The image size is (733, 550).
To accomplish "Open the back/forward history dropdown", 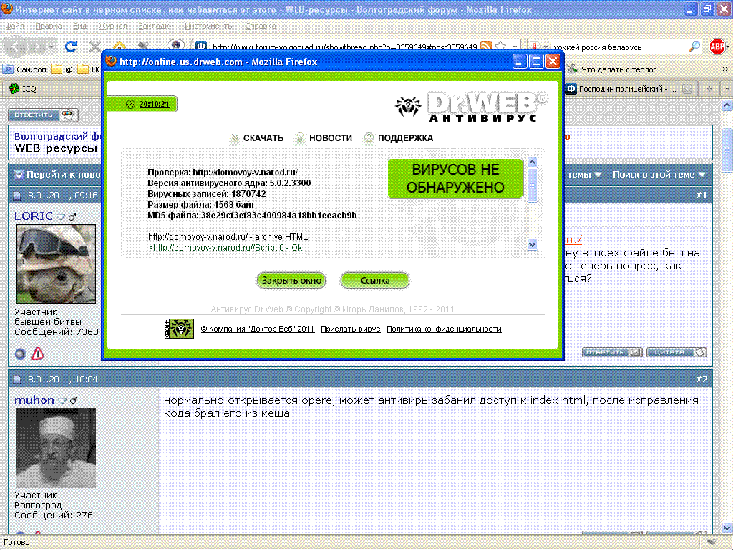I will 51,47.
